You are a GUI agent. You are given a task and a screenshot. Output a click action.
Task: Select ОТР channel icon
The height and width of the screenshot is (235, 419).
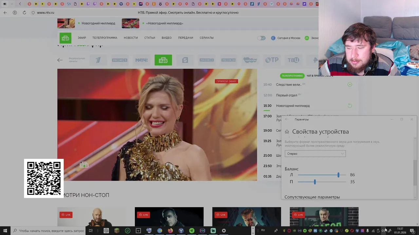point(272,60)
